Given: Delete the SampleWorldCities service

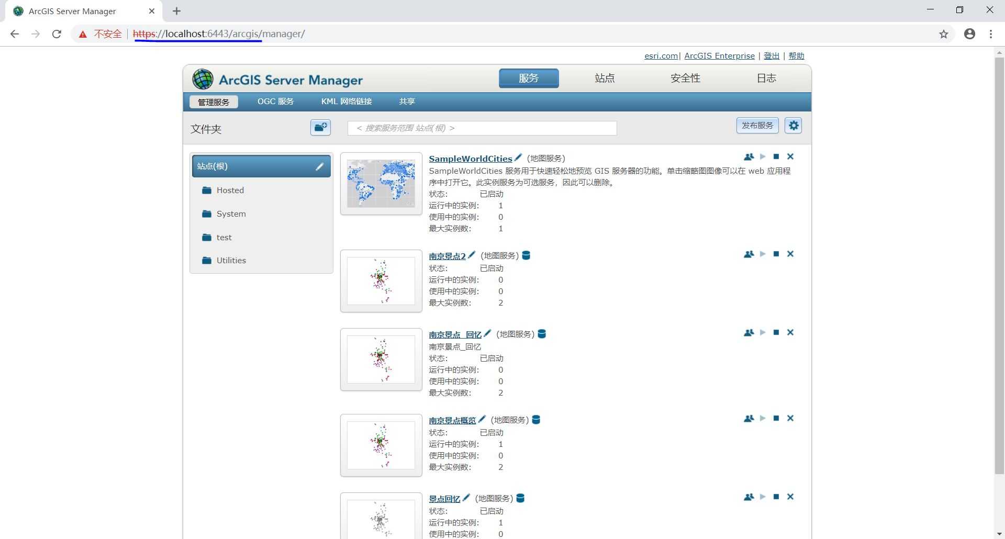Looking at the screenshot, I should coord(790,156).
